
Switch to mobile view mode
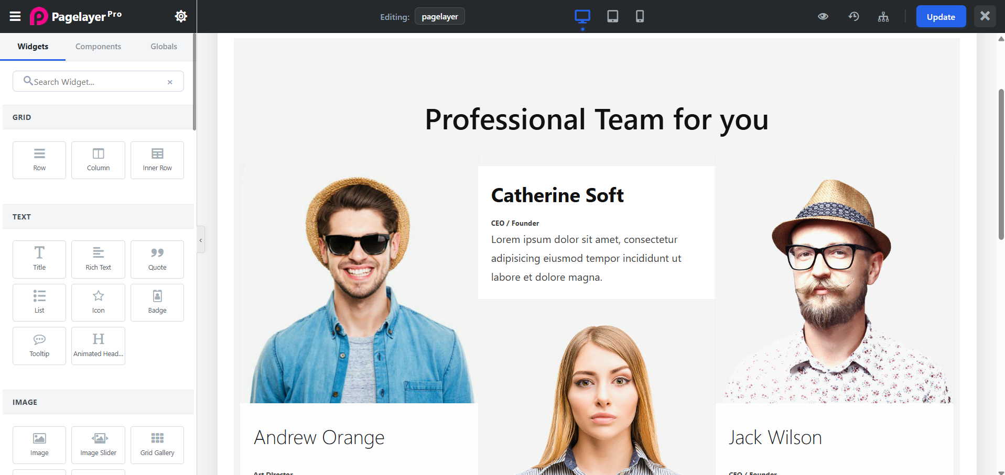pyautogui.click(x=640, y=16)
